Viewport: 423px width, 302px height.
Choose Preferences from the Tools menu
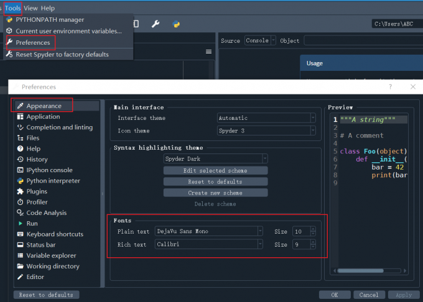[x=68, y=42]
